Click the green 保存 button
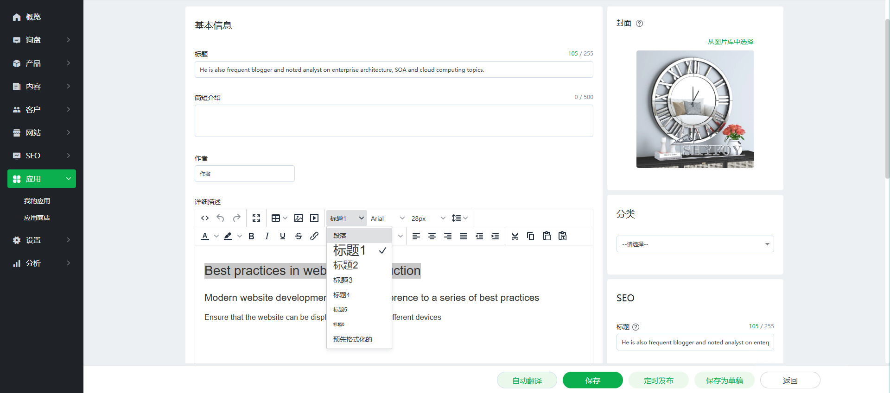This screenshot has height=393, width=890. [592, 380]
